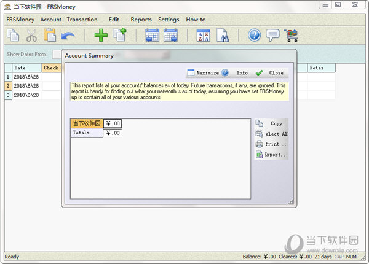Click the date cell in row 3

(27, 95)
